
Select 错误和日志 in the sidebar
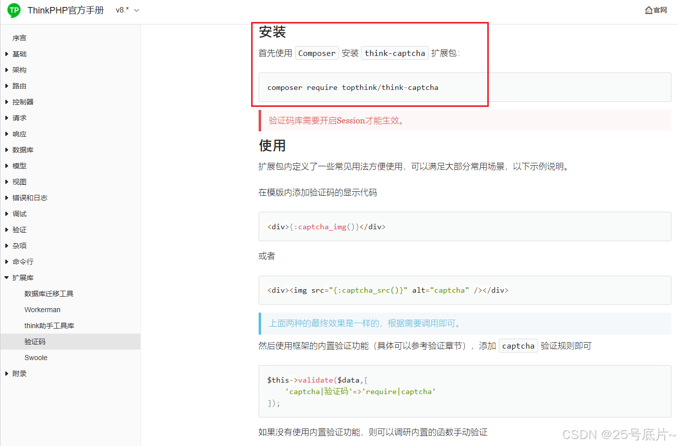pos(30,198)
